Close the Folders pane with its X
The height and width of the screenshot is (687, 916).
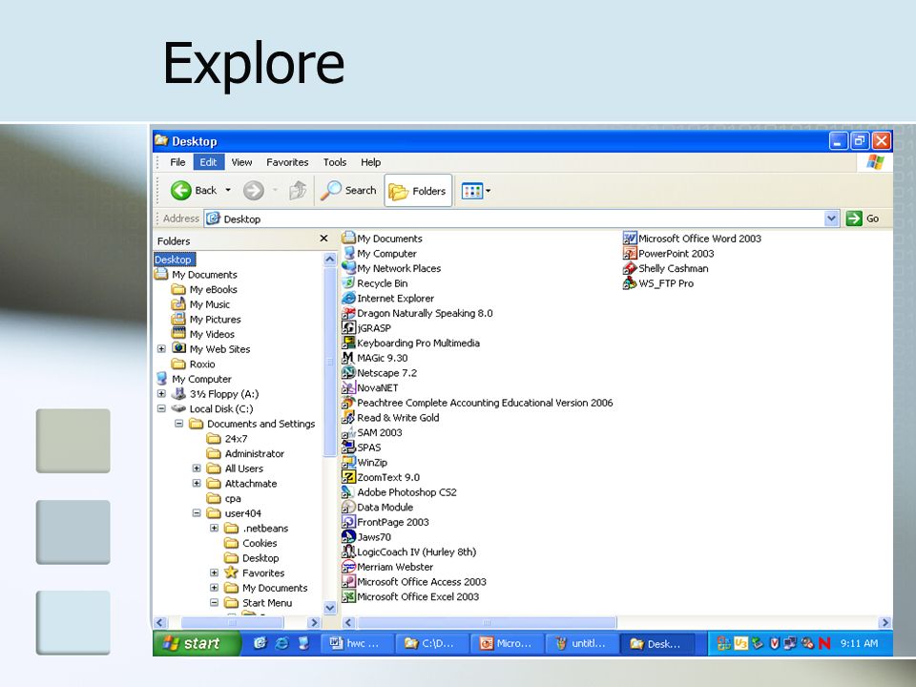[323, 239]
